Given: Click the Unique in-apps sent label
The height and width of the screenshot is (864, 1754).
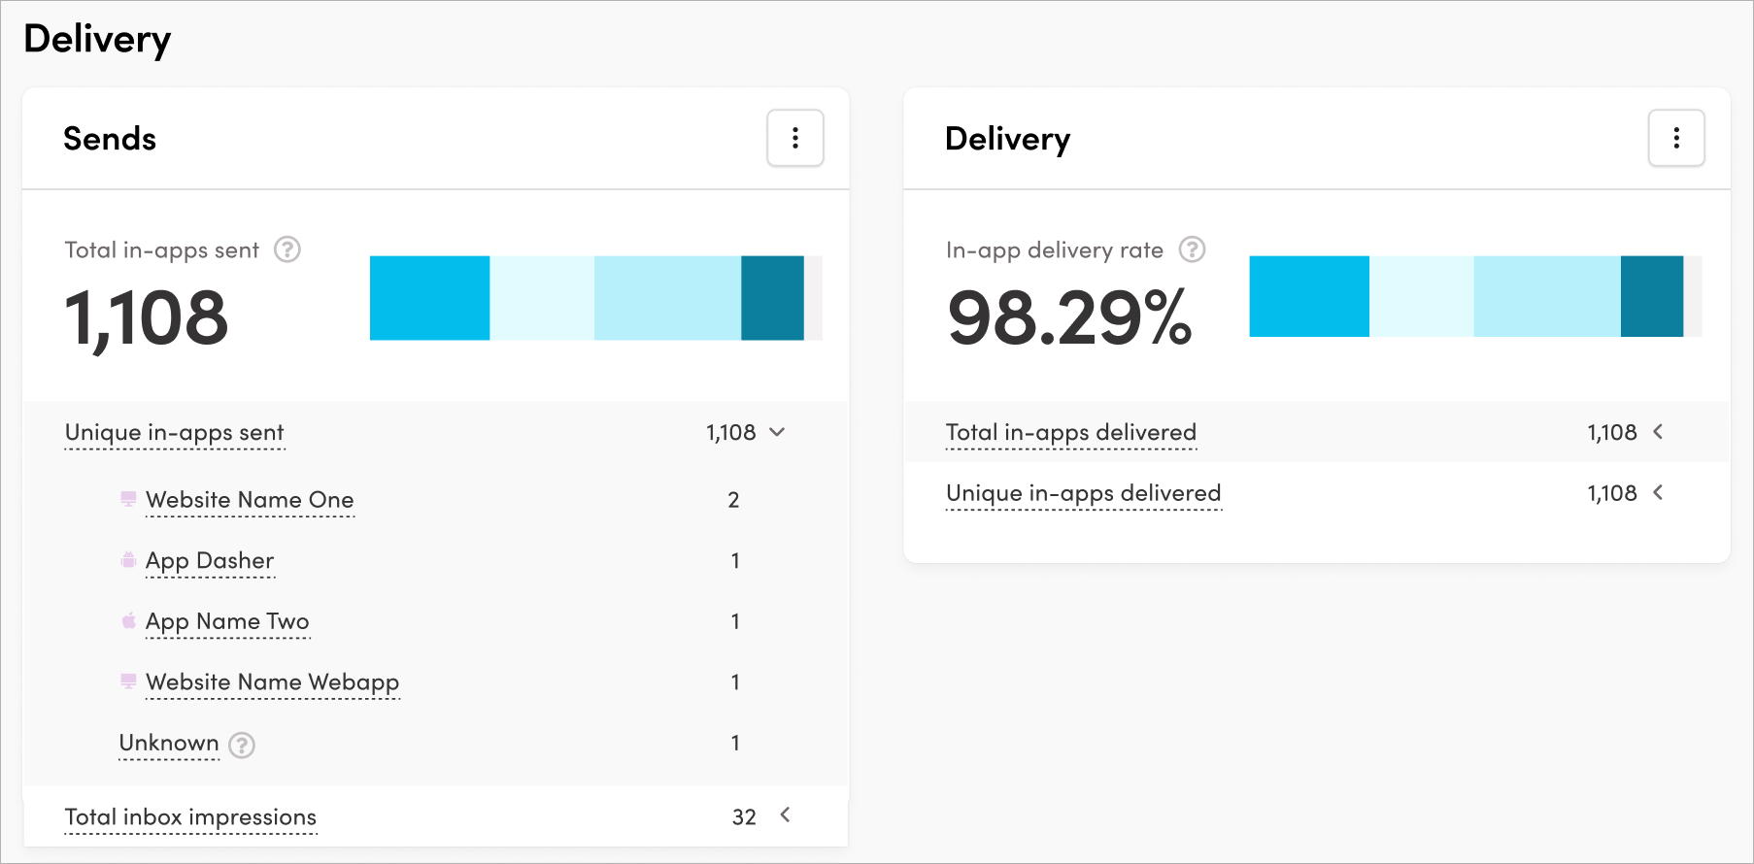Looking at the screenshot, I should [175, 433].
